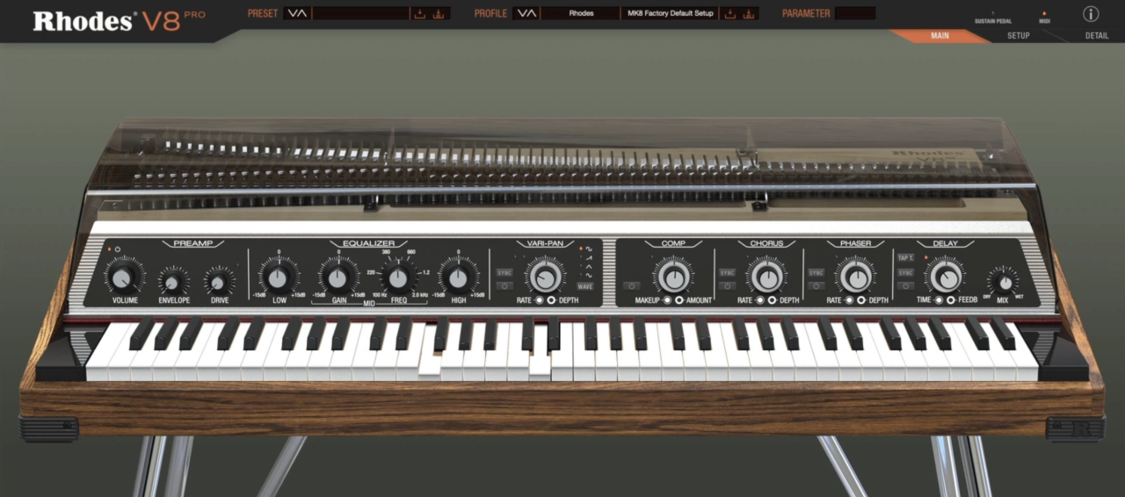The image size is (1125, 497).
Task: Select Comp Amount ring selector
Action: point(679,300)
